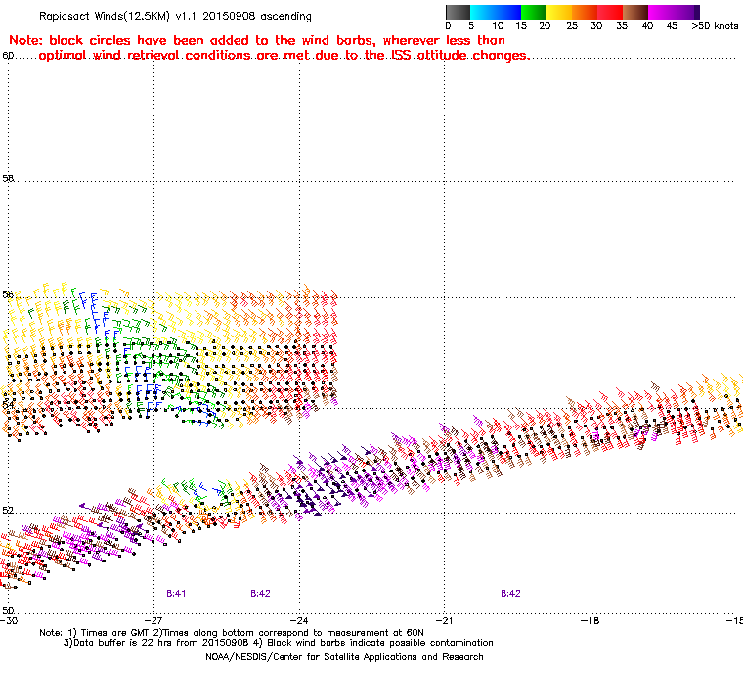
Task: Click the green 15-20 knots color band
Action: (534, 12)
